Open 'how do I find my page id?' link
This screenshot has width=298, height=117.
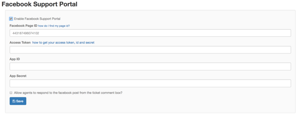(x=54, y=26)
